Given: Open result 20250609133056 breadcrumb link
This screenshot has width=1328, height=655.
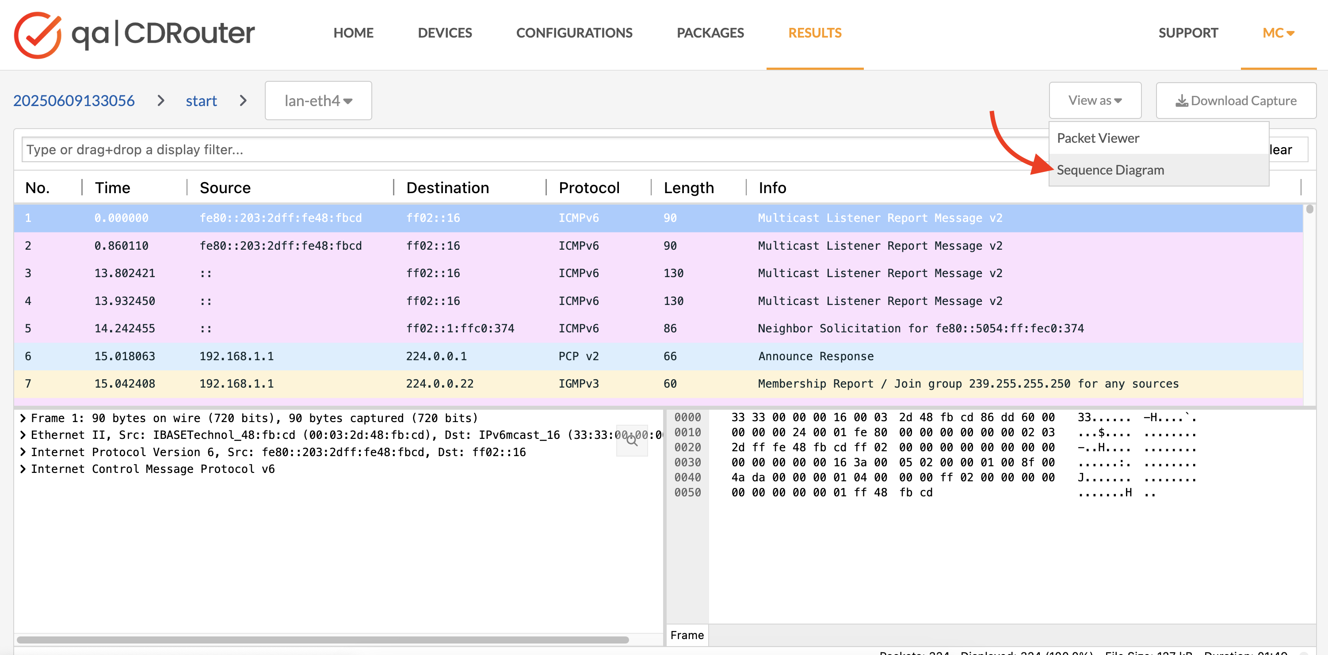Looking at the screenshot, I should click(x=74, y=100).
